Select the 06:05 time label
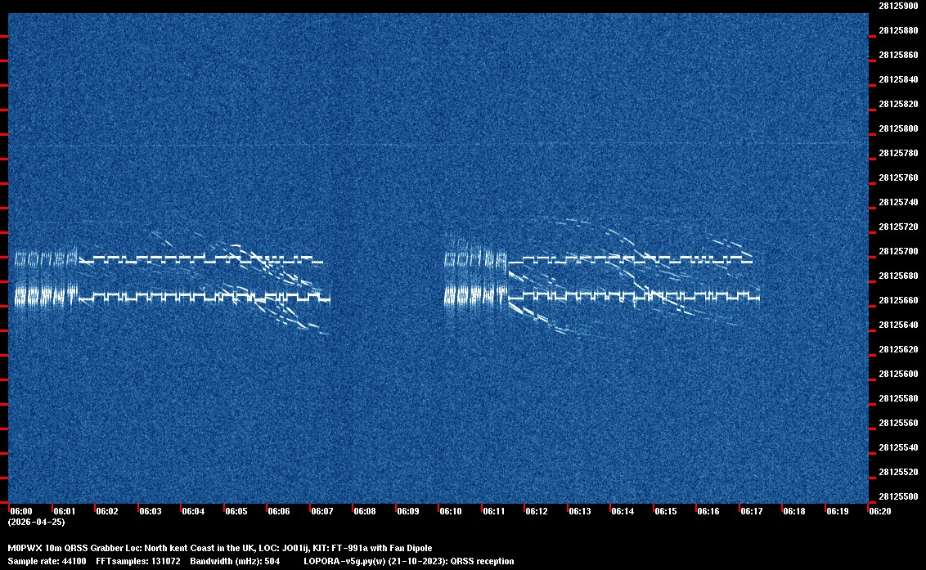Image resolution: width=926 pixels, height=570 pixels. 236,511
